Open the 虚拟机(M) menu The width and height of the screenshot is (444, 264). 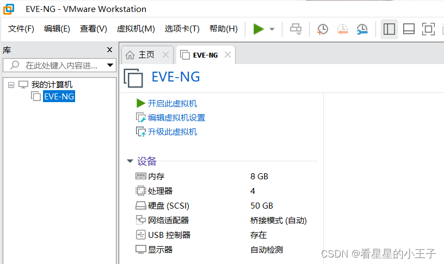point(136,29)
